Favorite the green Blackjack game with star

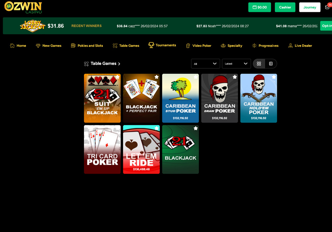pyautogui.click(x=196, y=128)
